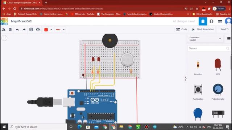Select the blue capacitor component

pos(198,114)
